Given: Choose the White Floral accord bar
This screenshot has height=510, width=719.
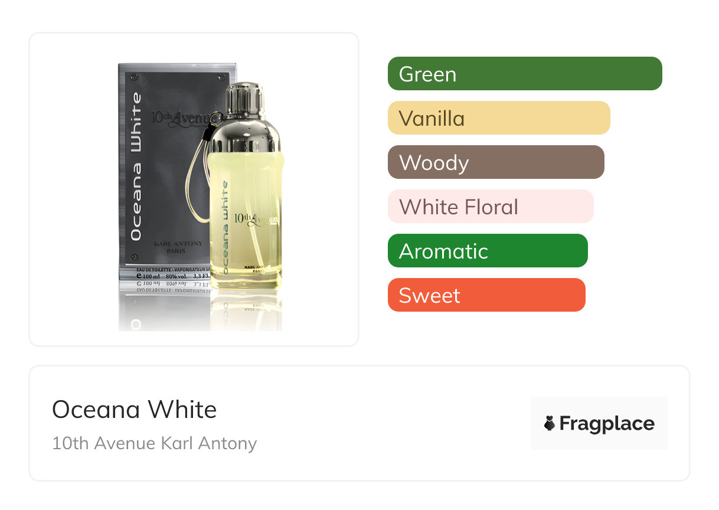Looking at the screenshot, I should (x=491, y=207).
